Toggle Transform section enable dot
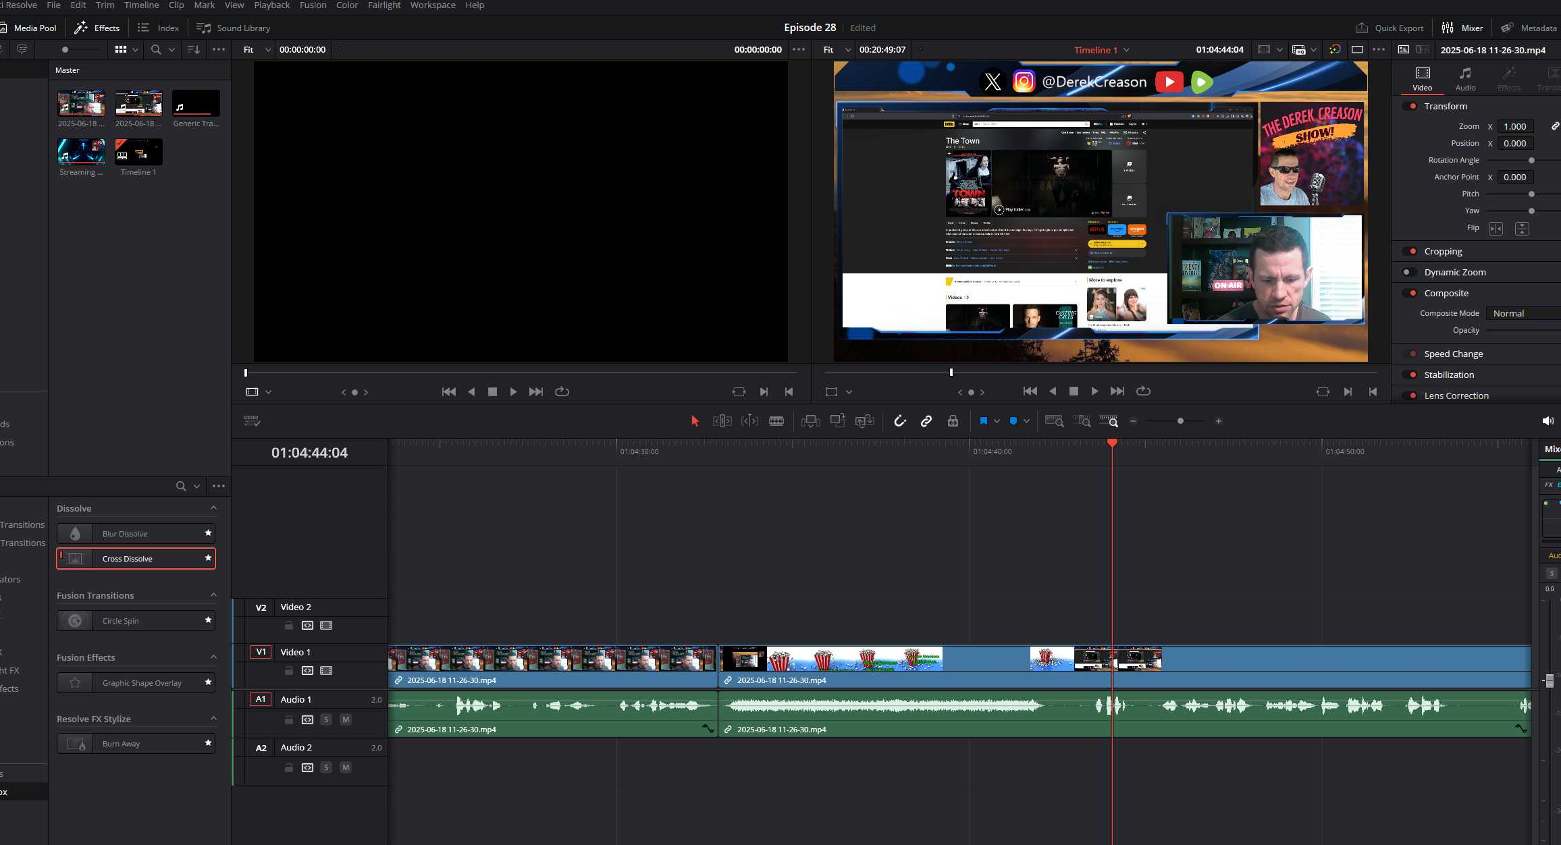The width and height of the screenshot is (1561, 845). [x=1411, y=106]
